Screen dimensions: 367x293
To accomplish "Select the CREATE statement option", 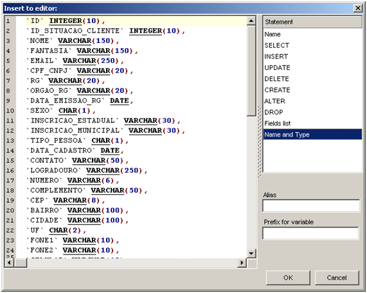I will point(313,90).
